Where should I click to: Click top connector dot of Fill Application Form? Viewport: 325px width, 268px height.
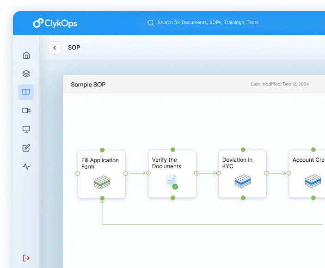(102, 150)
